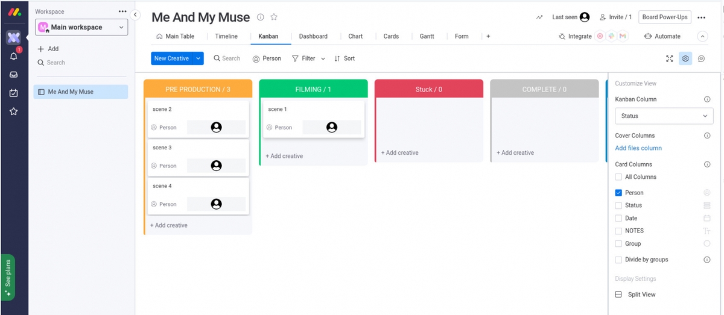Screen dimensions: 724x315
Task: Click the orange PRE PRODUCTION column header
Action: point(198,89)
